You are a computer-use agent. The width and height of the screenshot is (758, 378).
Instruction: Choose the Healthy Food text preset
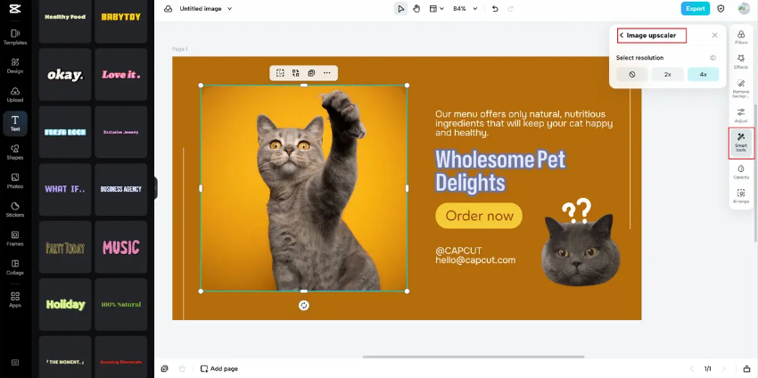coord(65,17)
